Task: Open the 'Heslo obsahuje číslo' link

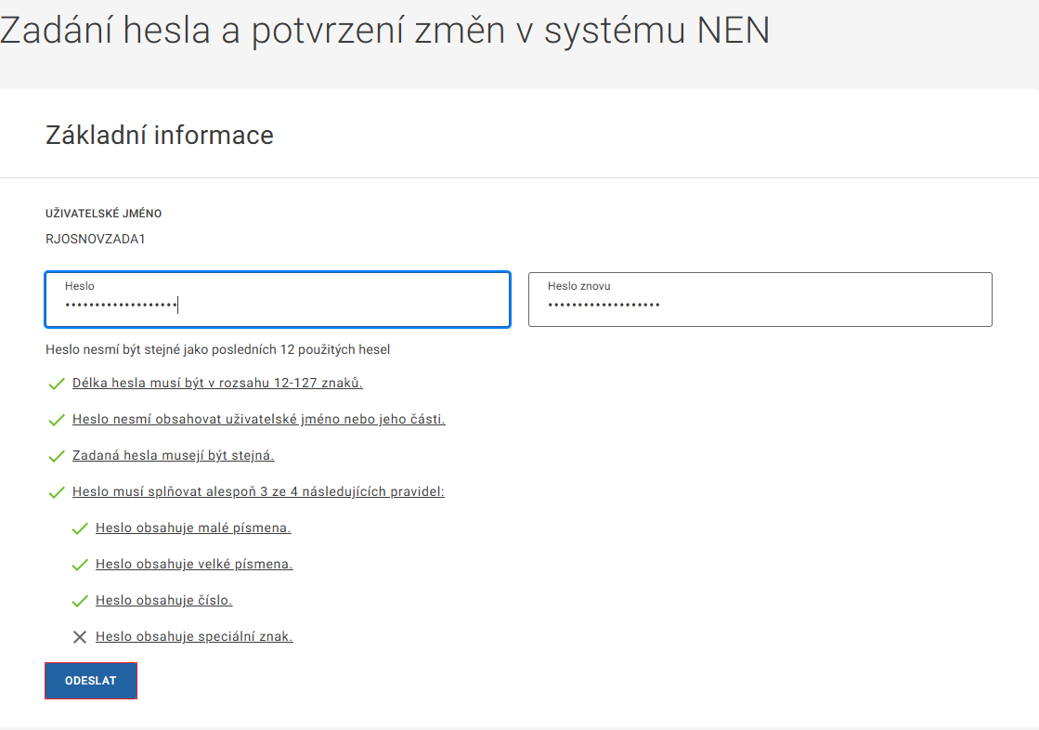Action: pos(163,600)
